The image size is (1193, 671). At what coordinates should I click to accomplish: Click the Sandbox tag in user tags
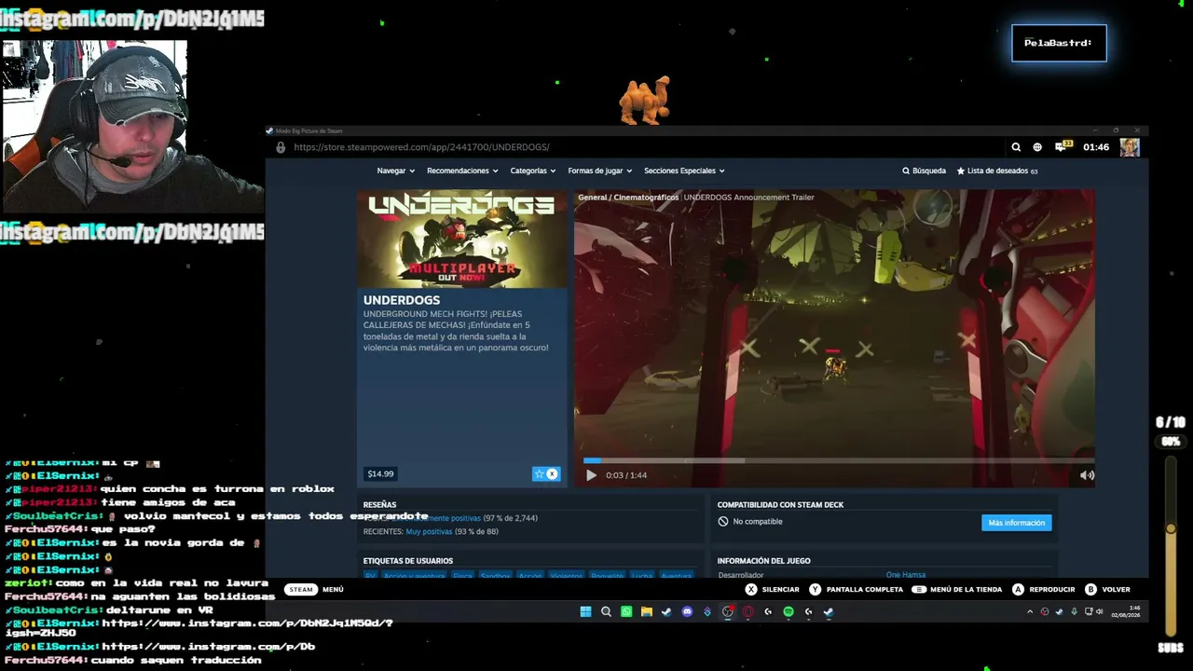pyautogui.click(x=495, y=576)
